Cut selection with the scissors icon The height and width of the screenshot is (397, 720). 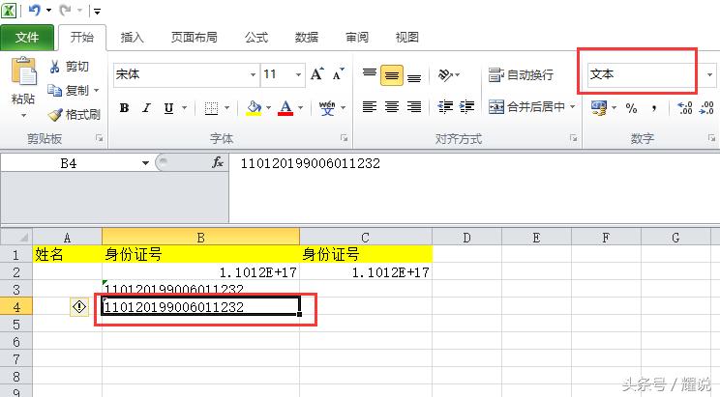[x=54, y=67]
